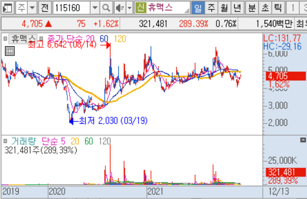The image size is (307, 199).
Task: Click the speaker sound icon
Action: tap(120, 8)
